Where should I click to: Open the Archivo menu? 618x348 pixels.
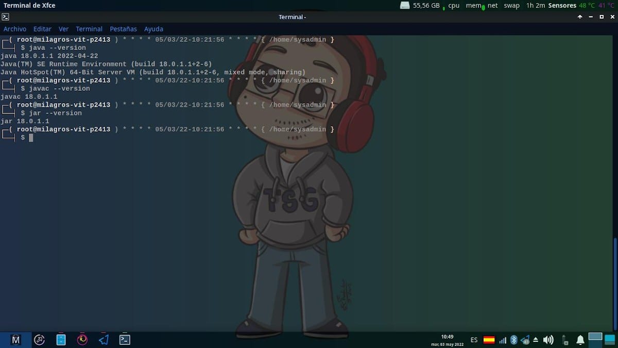(x=15, y=29)
